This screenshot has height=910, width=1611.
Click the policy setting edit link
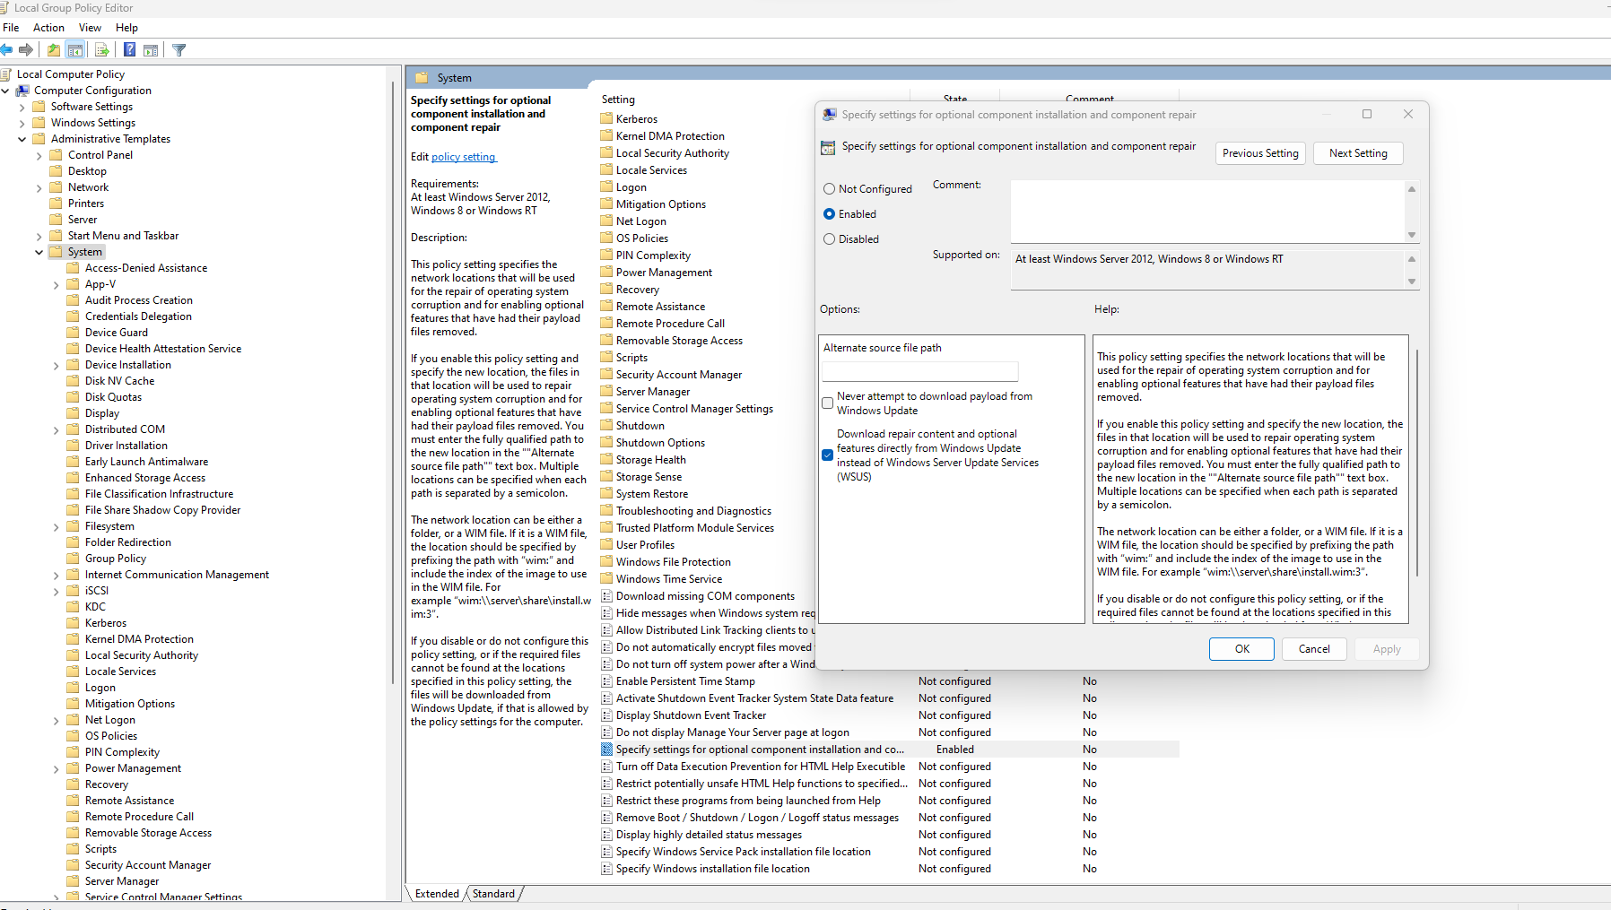pyautogui.click(x=463, y=157)
